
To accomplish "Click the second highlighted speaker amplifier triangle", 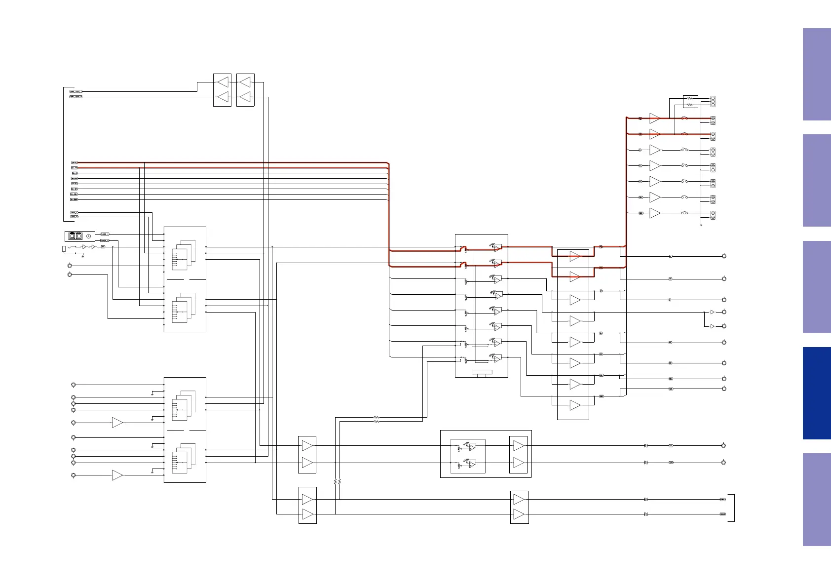I will [655, 134].
